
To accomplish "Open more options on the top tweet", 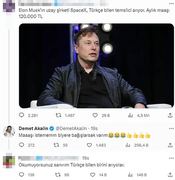I will pyautogui.click(x=171, y=4).
